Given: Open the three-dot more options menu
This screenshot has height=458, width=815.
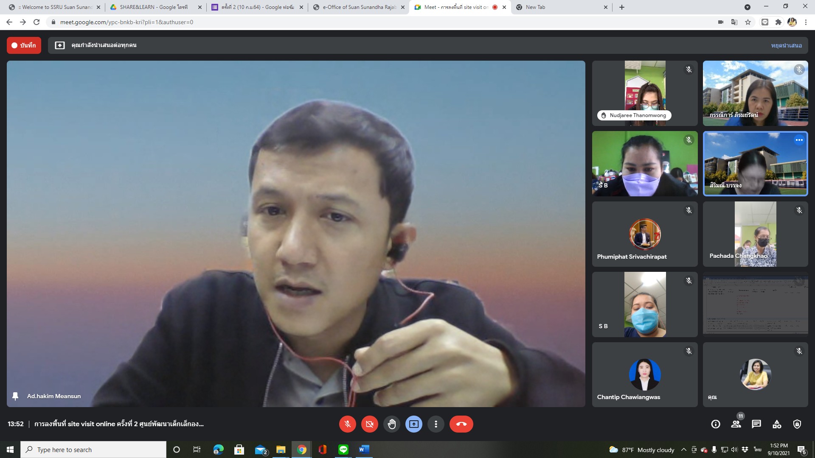Looking at the screenshot, I should coord(436,424).
